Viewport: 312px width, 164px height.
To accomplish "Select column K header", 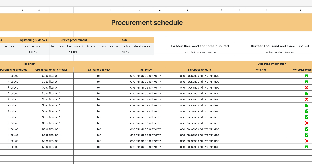I will [61, 10].
